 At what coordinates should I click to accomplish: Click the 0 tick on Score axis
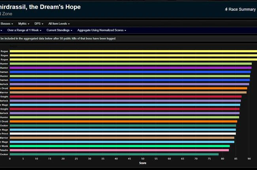pyautogui.click(x=10, y=159)
